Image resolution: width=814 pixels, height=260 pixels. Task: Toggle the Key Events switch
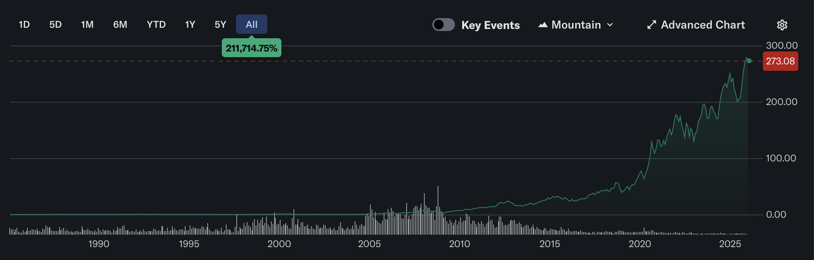[x=443, y=25]
